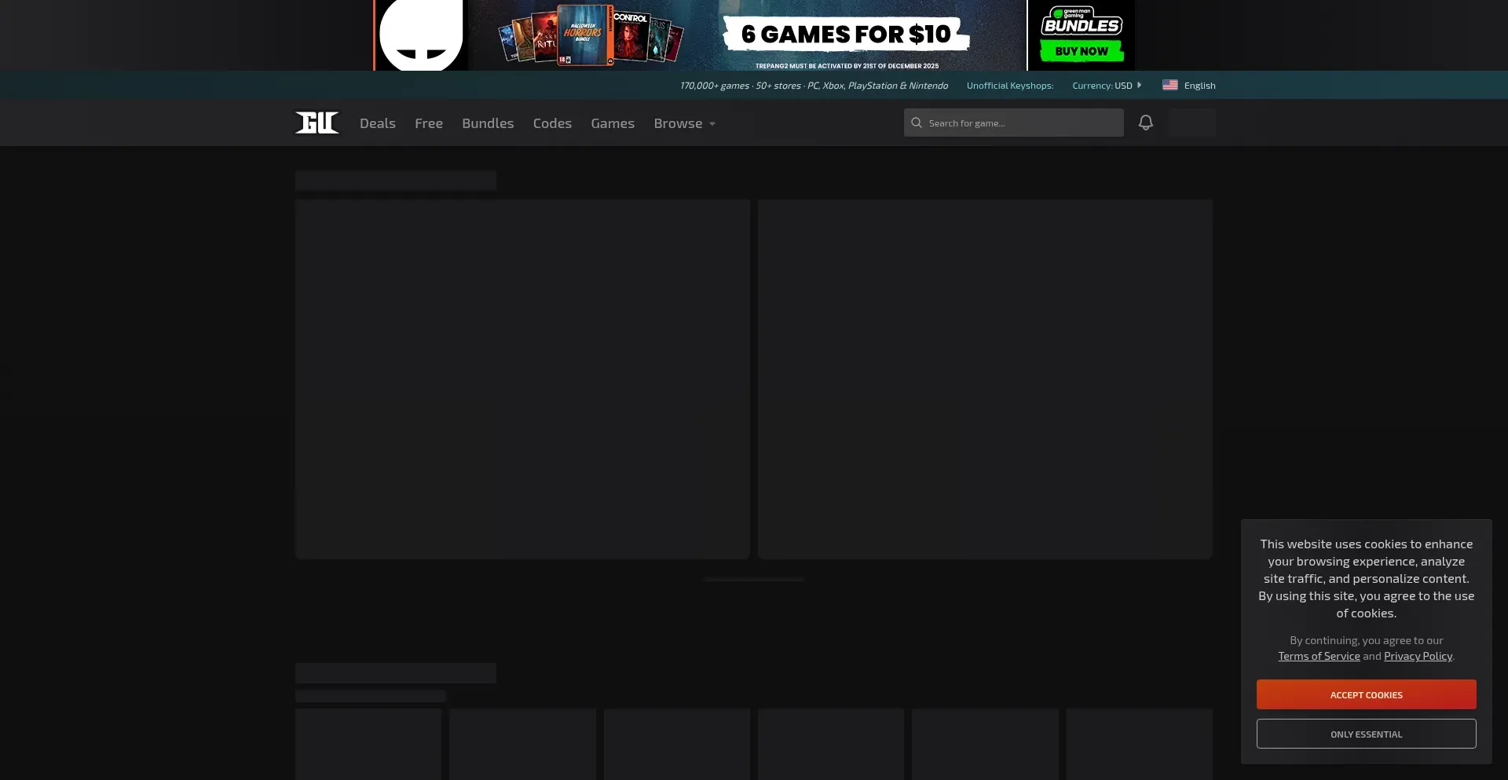Click the white face mascot in banner
This screenshot has height=780, width=1508.
coord(421,35)
